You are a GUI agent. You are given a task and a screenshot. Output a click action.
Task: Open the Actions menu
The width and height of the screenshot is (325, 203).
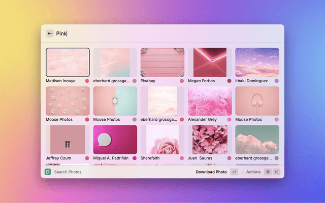pos(253,172)
